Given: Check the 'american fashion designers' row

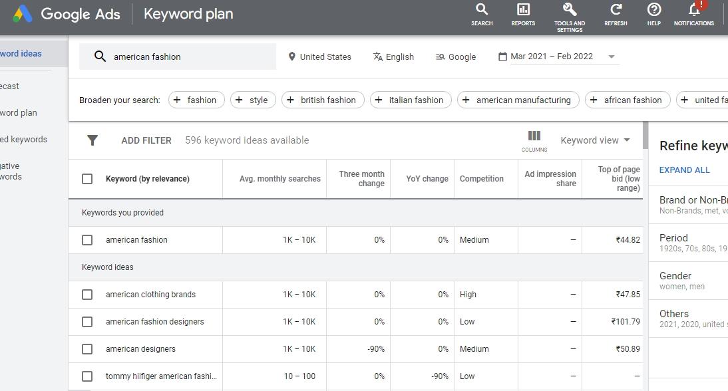Looking at the screenshot, I should point(87,322).
